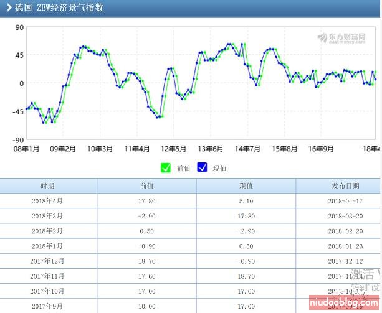Click the 现值 table column header
Image resolution: width=382 pixels, height=313 pixels.
(x=246, y=186)
